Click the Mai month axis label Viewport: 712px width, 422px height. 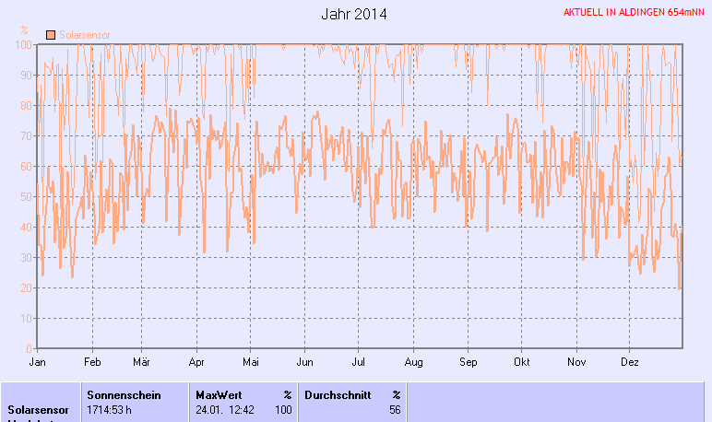249,362
